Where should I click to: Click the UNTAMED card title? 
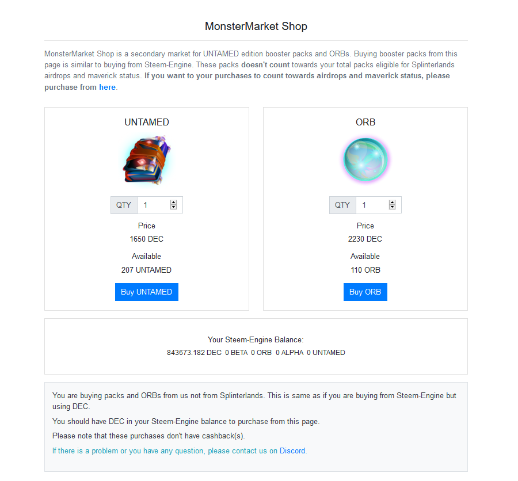[147, 122]
